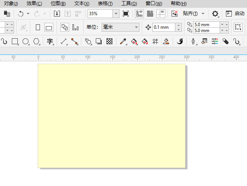Select the Transparency checkerboard tool

tap(109, 42)
